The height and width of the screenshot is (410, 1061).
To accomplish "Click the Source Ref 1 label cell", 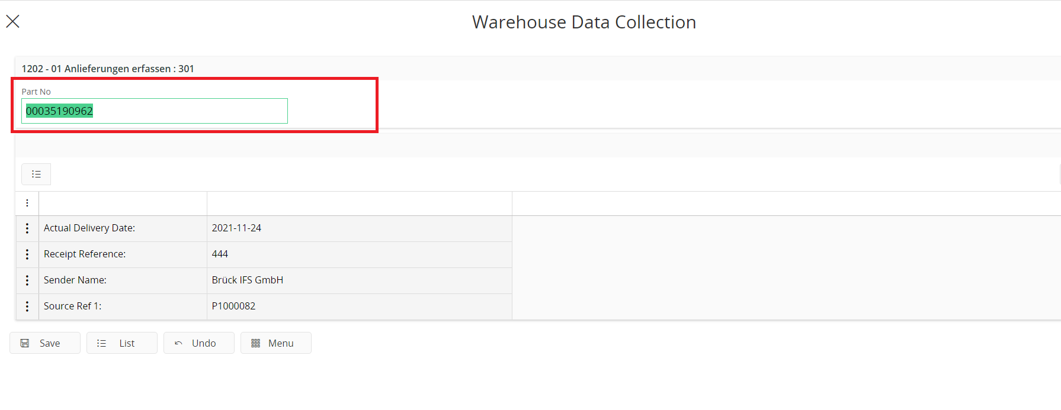I will (x=123, y=306).
